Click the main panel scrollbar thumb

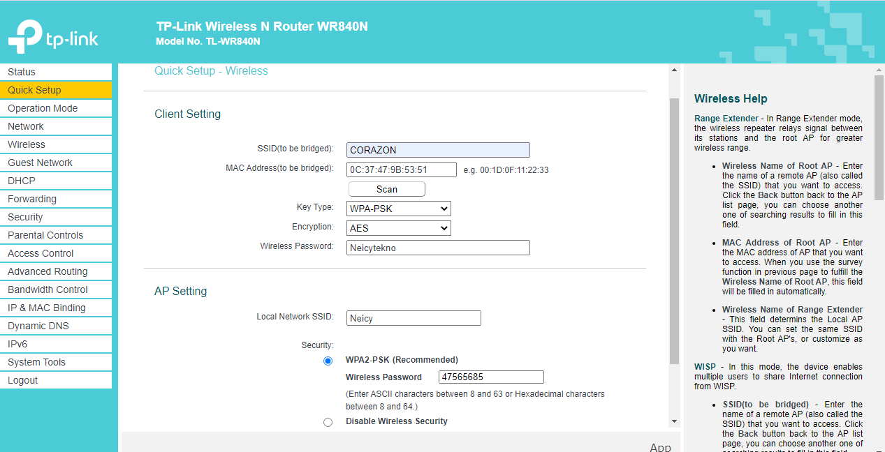pyautogui.click(x=674, y=231)
